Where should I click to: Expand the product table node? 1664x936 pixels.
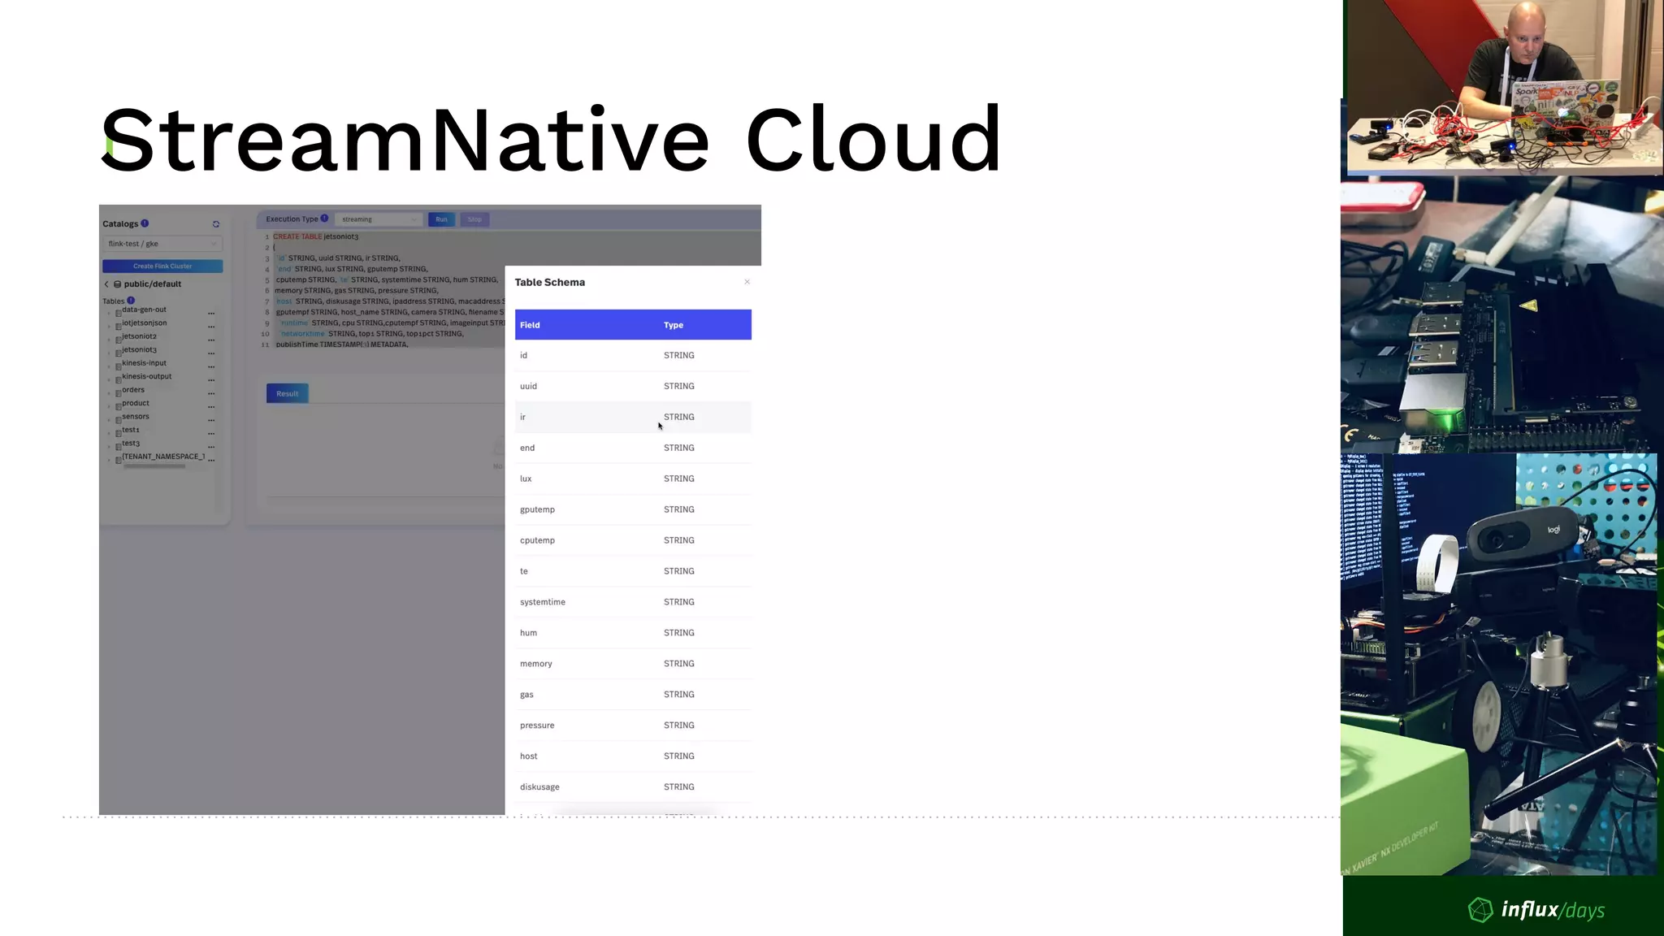[110, 406]
